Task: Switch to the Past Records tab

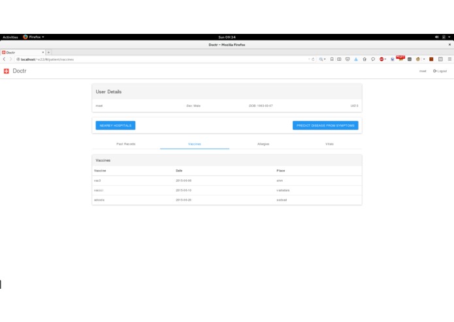Action: tap(126, 144)
